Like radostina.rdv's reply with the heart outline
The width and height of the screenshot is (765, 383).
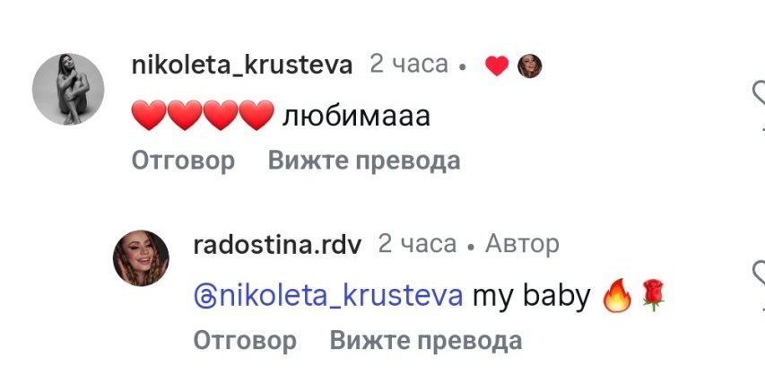pos(759,270)
